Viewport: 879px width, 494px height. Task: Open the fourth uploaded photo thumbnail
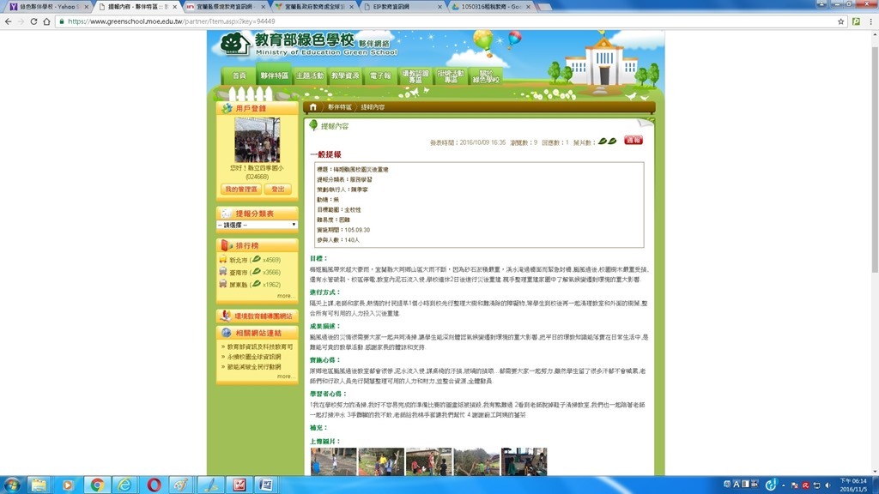click(x=476, y=461)
